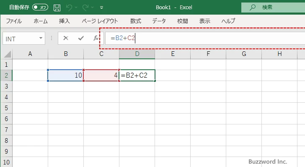
Task: Select column H header
Action: 279,54
